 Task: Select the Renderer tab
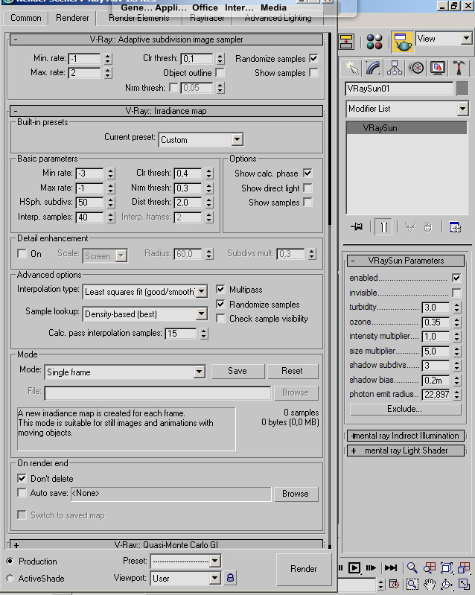[x=72, y=17]
